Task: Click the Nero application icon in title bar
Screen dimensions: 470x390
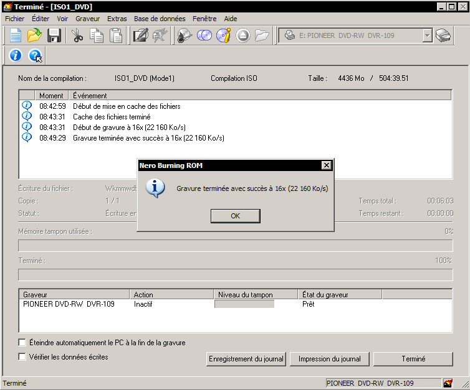Action: coord(7,6)
